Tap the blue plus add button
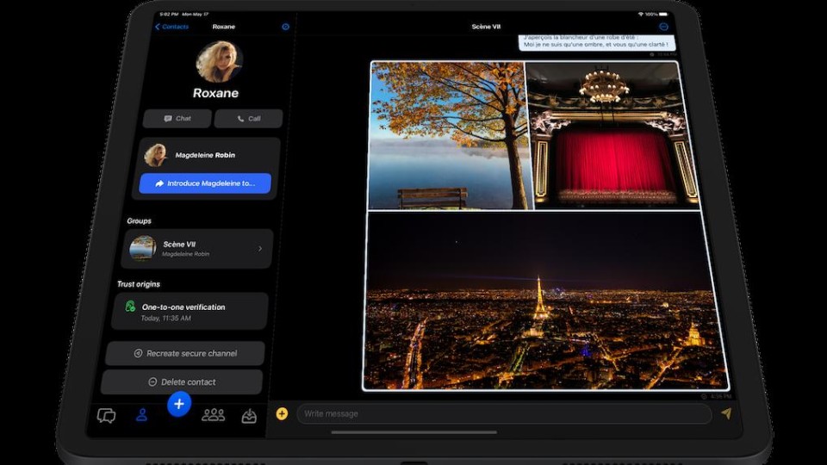 (179, 404)
